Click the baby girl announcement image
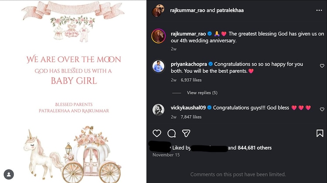This screenshot has width=327, height=183. point(73,87)
